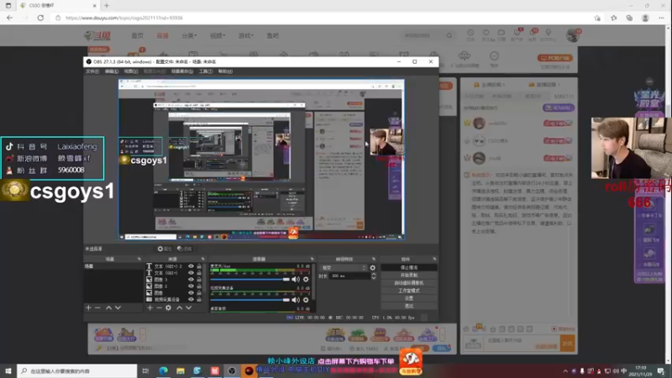Remove the selected scene with the minus icon
The width and height of the screenshot is (672, 378).
(97, 307)
